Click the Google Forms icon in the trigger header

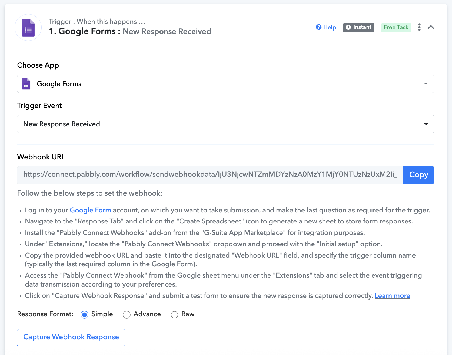pyautogui.click(x=28, y=28)
